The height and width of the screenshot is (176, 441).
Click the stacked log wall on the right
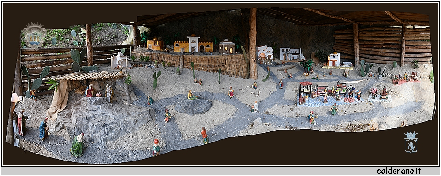(x=382, y=45)
